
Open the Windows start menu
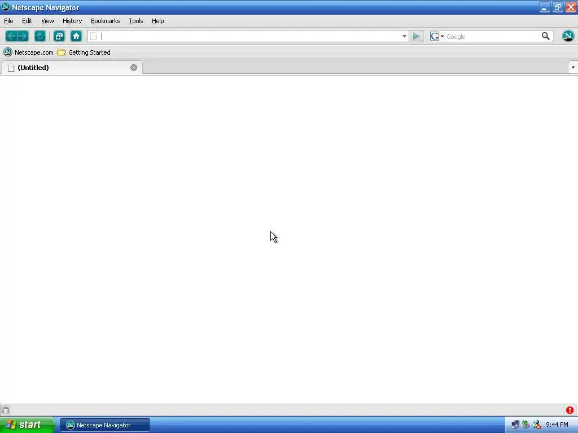coord(27,425)
